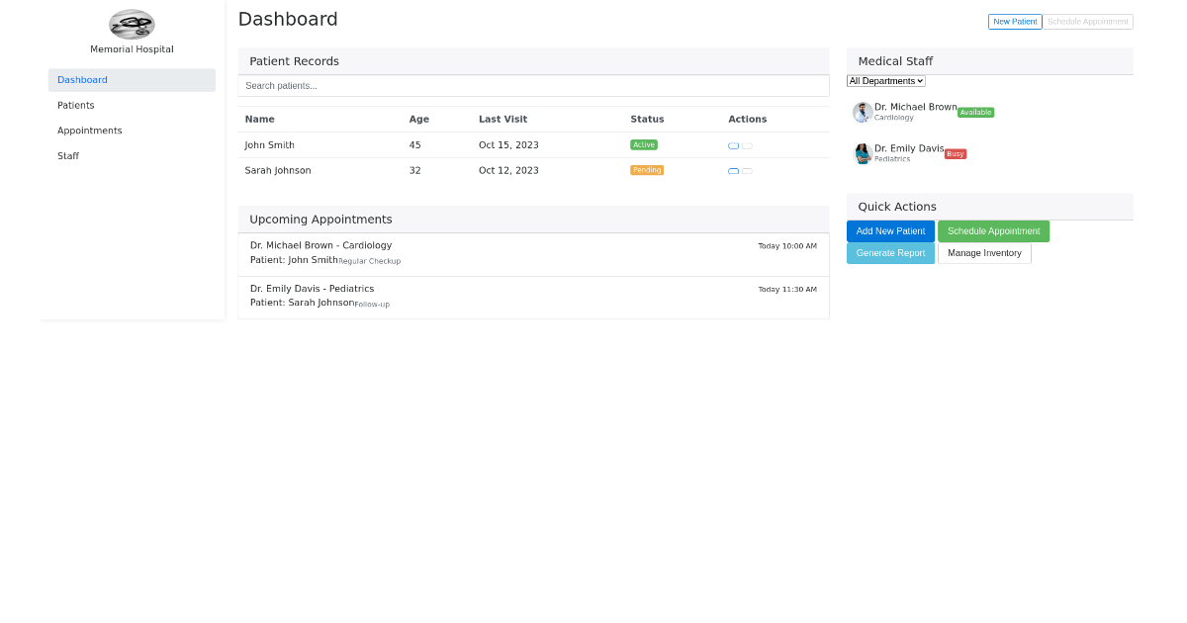The image size is (1187, 623).
Task: Toggle Dr. Michael Brown's Available status badge
Action: coord(975,112)
